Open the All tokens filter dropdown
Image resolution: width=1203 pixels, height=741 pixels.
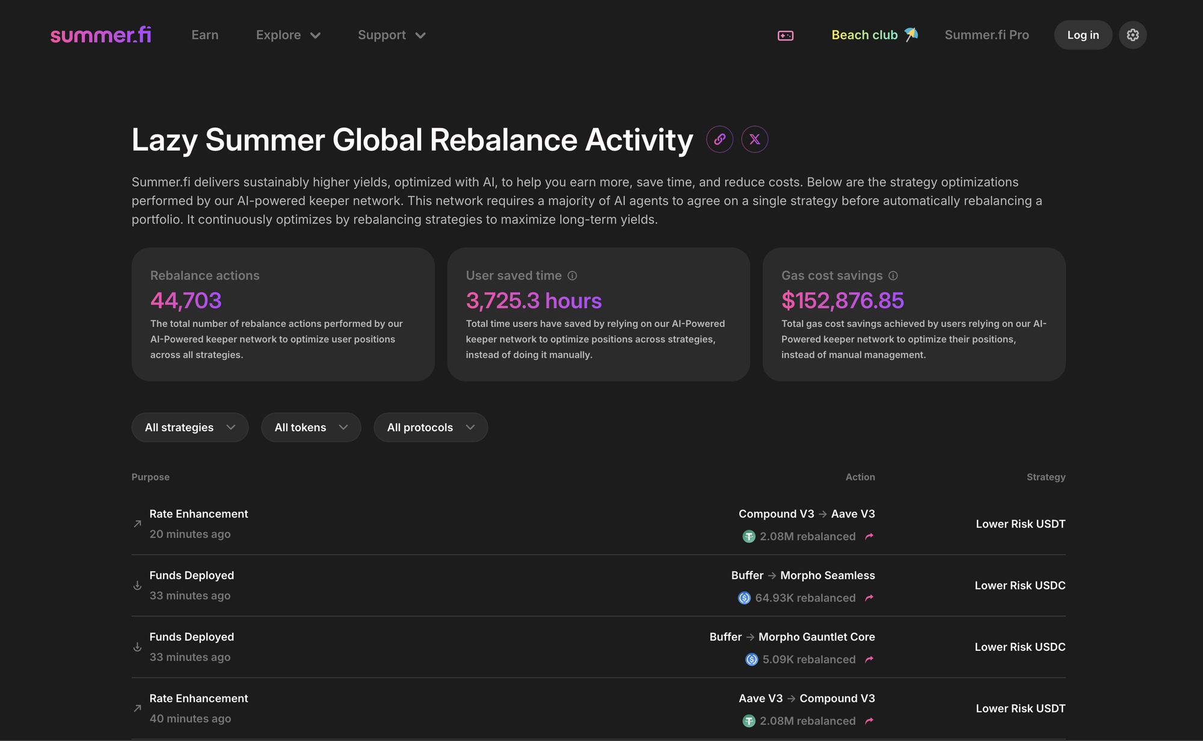tap(310, 427)
